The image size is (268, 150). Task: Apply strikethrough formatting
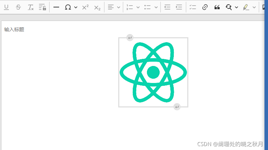click(x=18, y=7)
